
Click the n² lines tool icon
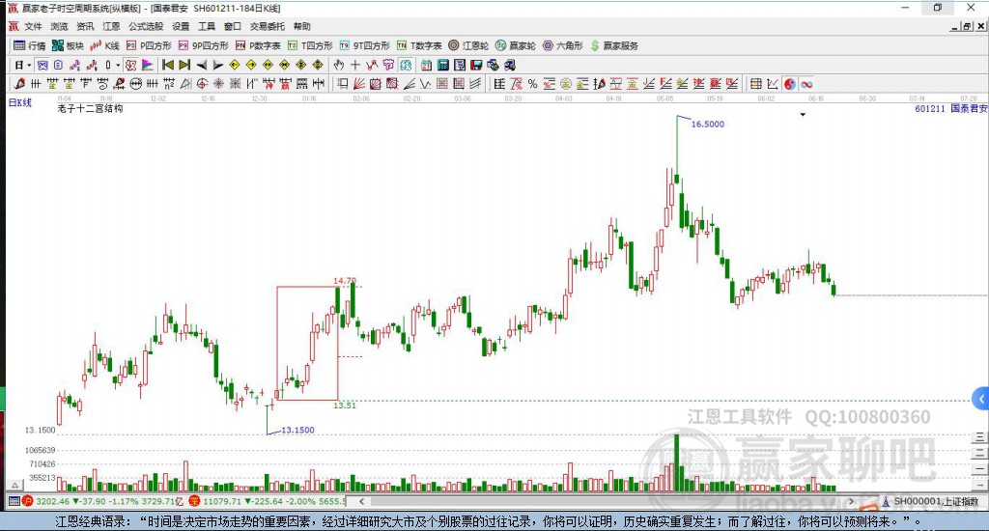pos(169,83)
